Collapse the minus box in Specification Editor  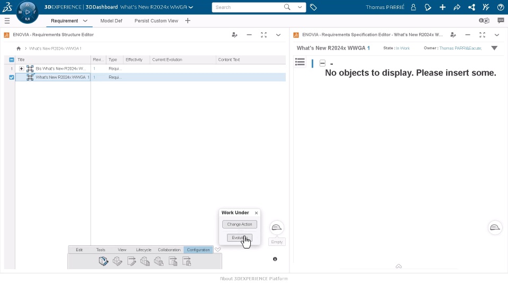click(322, 63)
